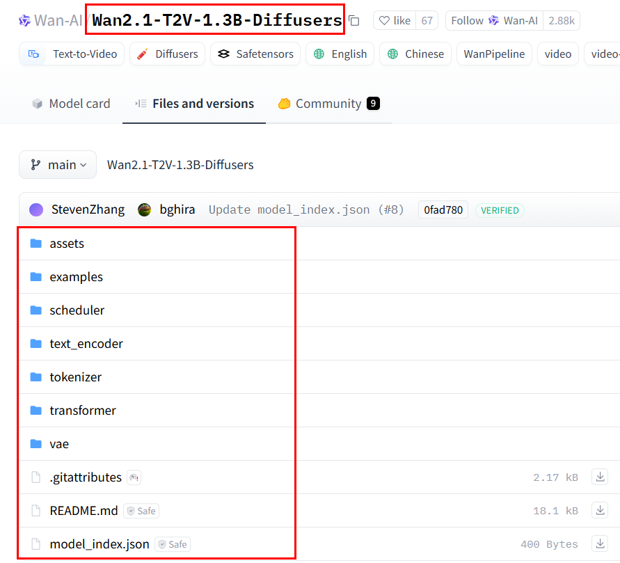Screen dimensions: 620x563
Task: Click the video tag
Action: tap(558, 54)
